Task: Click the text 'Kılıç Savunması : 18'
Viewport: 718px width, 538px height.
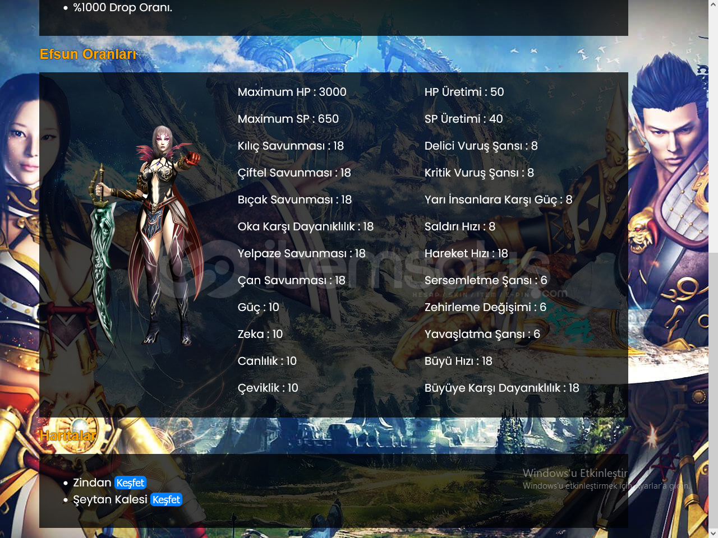Action: coord(291,146)
